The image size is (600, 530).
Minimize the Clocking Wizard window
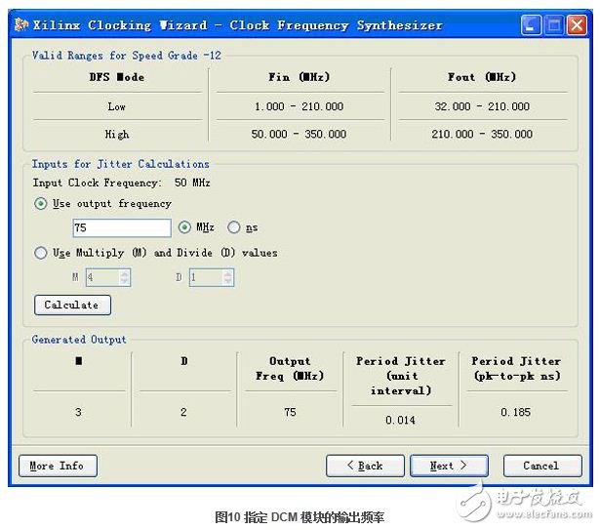[x=532, y=25]
